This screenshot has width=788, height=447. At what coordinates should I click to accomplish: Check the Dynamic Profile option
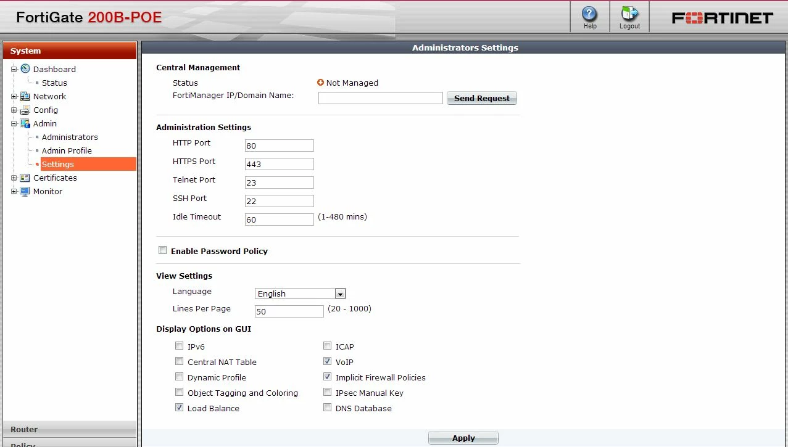tap(180, 377)
